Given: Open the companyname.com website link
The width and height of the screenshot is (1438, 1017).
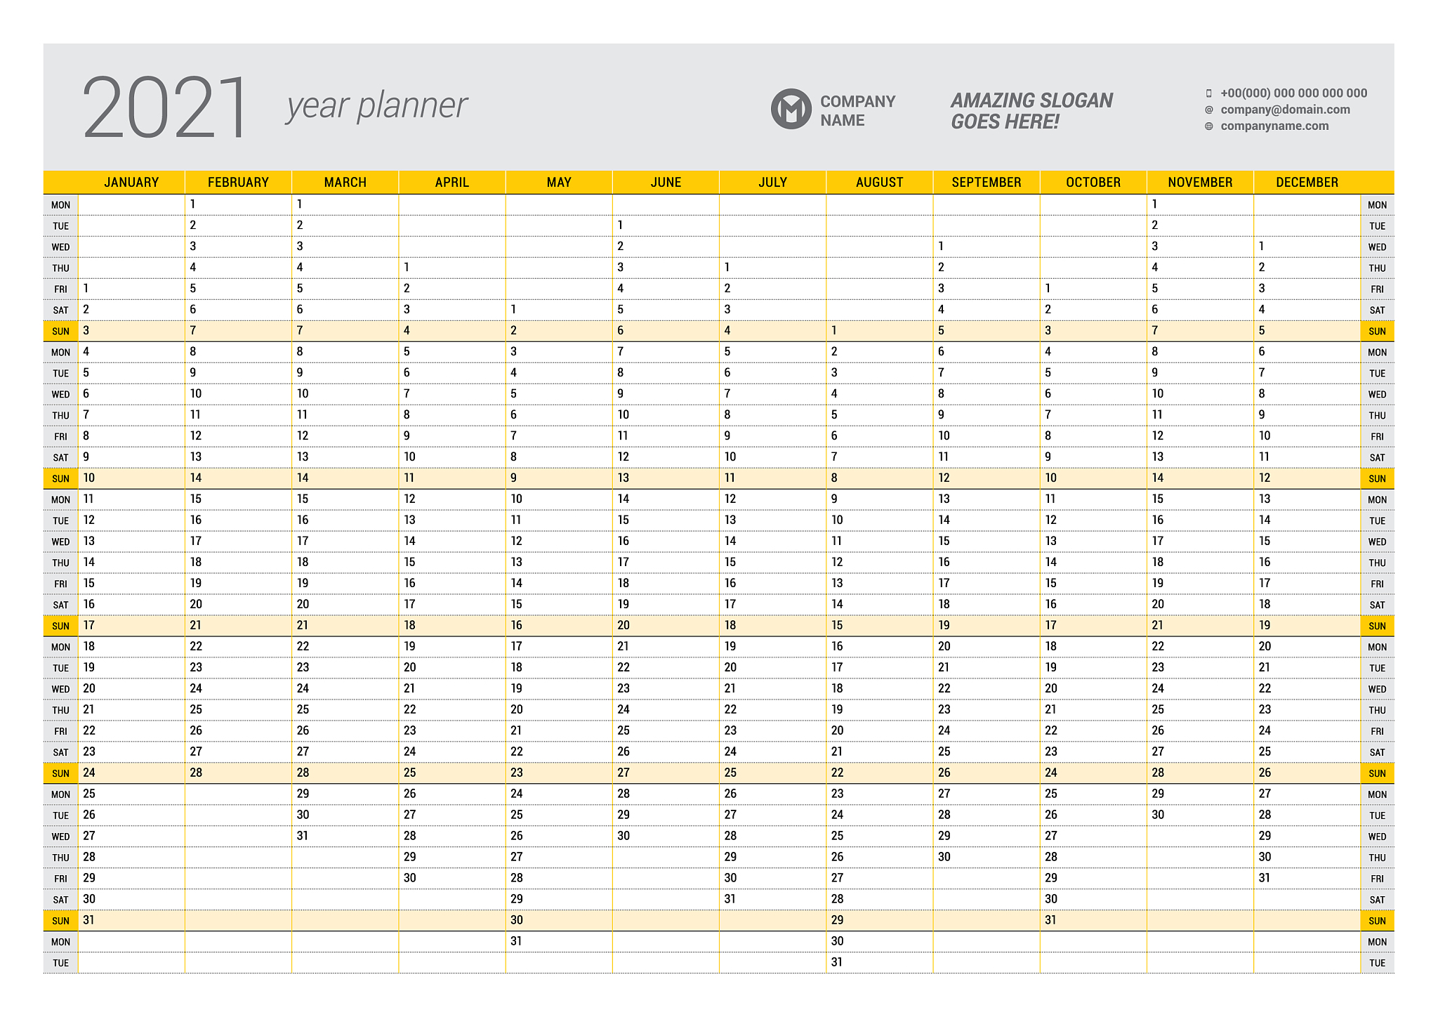Looking at the screenshot, I should point(1274,126).
